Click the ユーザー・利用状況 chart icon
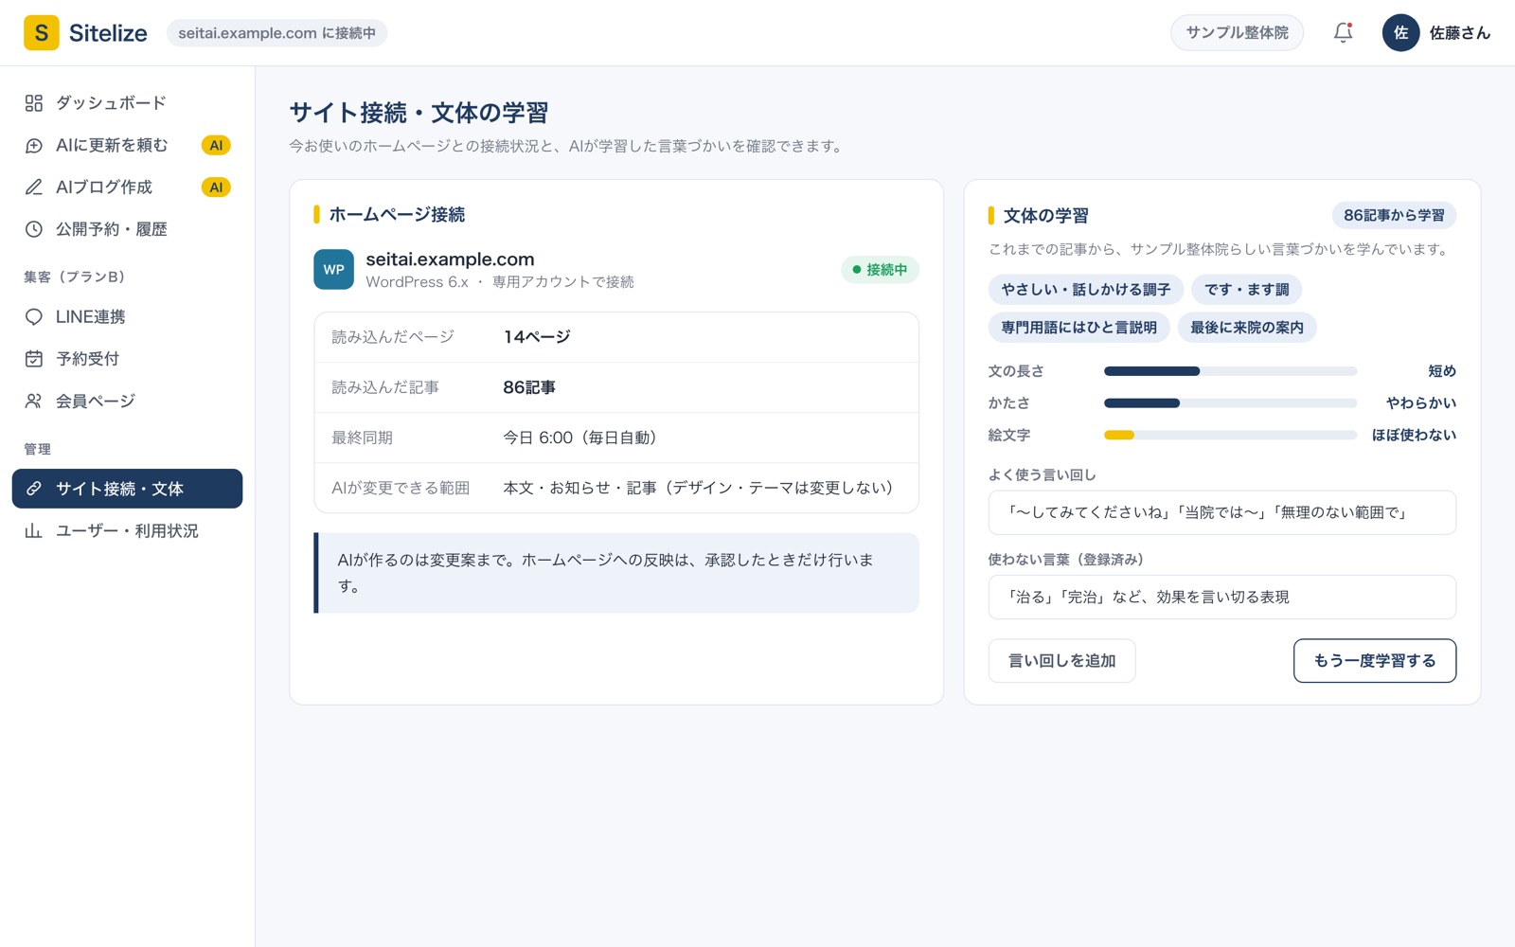The image size is (1515, 947). [34, 531]
